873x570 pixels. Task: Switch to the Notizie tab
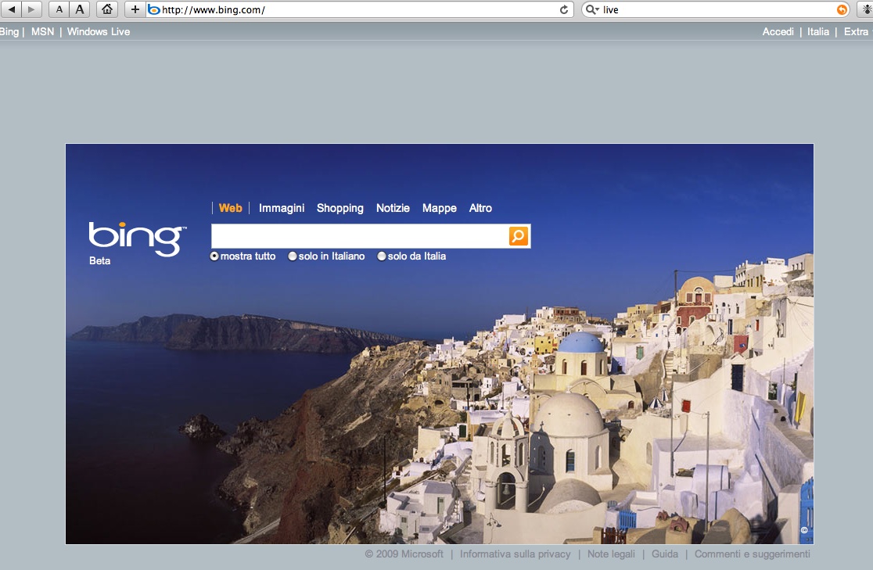pyautogui.click(x=393, y=208)
